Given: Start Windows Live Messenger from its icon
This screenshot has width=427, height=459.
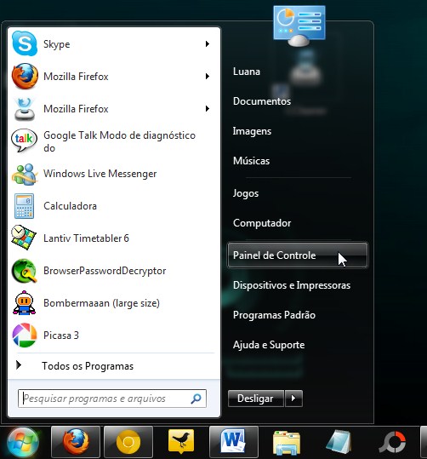Looking at the screenshot, I should click(x=25, y=174).
